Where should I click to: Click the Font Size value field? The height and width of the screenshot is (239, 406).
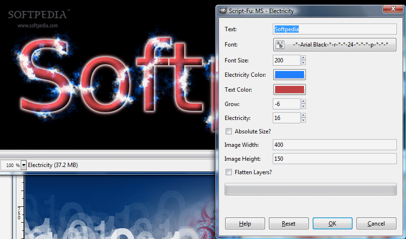tap(286, 60)
